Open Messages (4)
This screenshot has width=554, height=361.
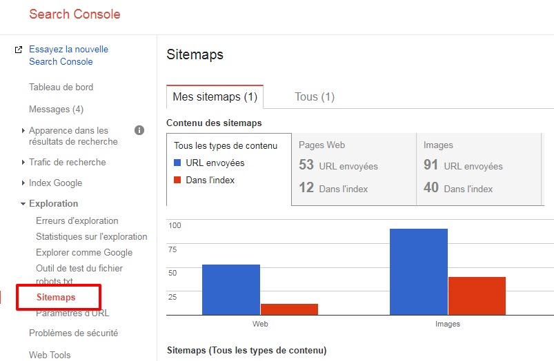click(x=56, y=110)
